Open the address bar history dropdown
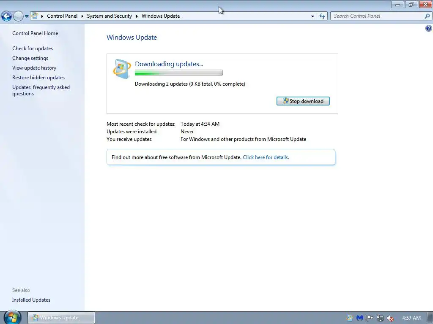Screen dimensions: 433x324 click(312, 16)
